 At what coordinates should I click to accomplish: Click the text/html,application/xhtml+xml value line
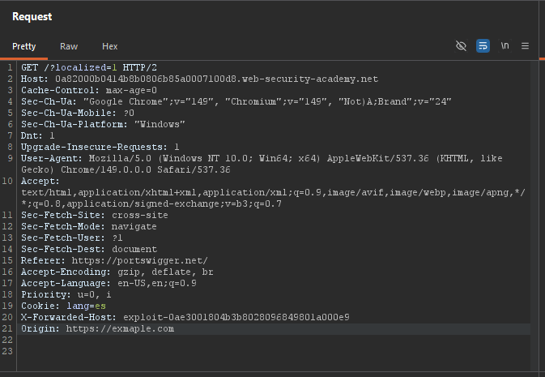pyautogui.click(x=273, y=192)
